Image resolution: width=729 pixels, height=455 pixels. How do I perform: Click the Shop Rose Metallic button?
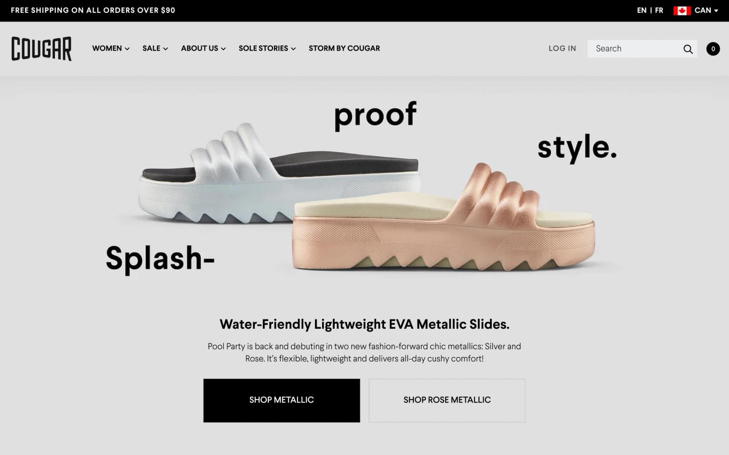tap(447, 400)
